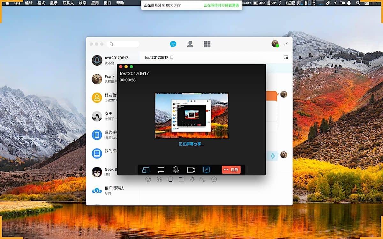Image resolution: width=383 pixels, height=239 pixels.
Task: Open the QQ menu in the menu bar
Action: click(x=17, y=3)
